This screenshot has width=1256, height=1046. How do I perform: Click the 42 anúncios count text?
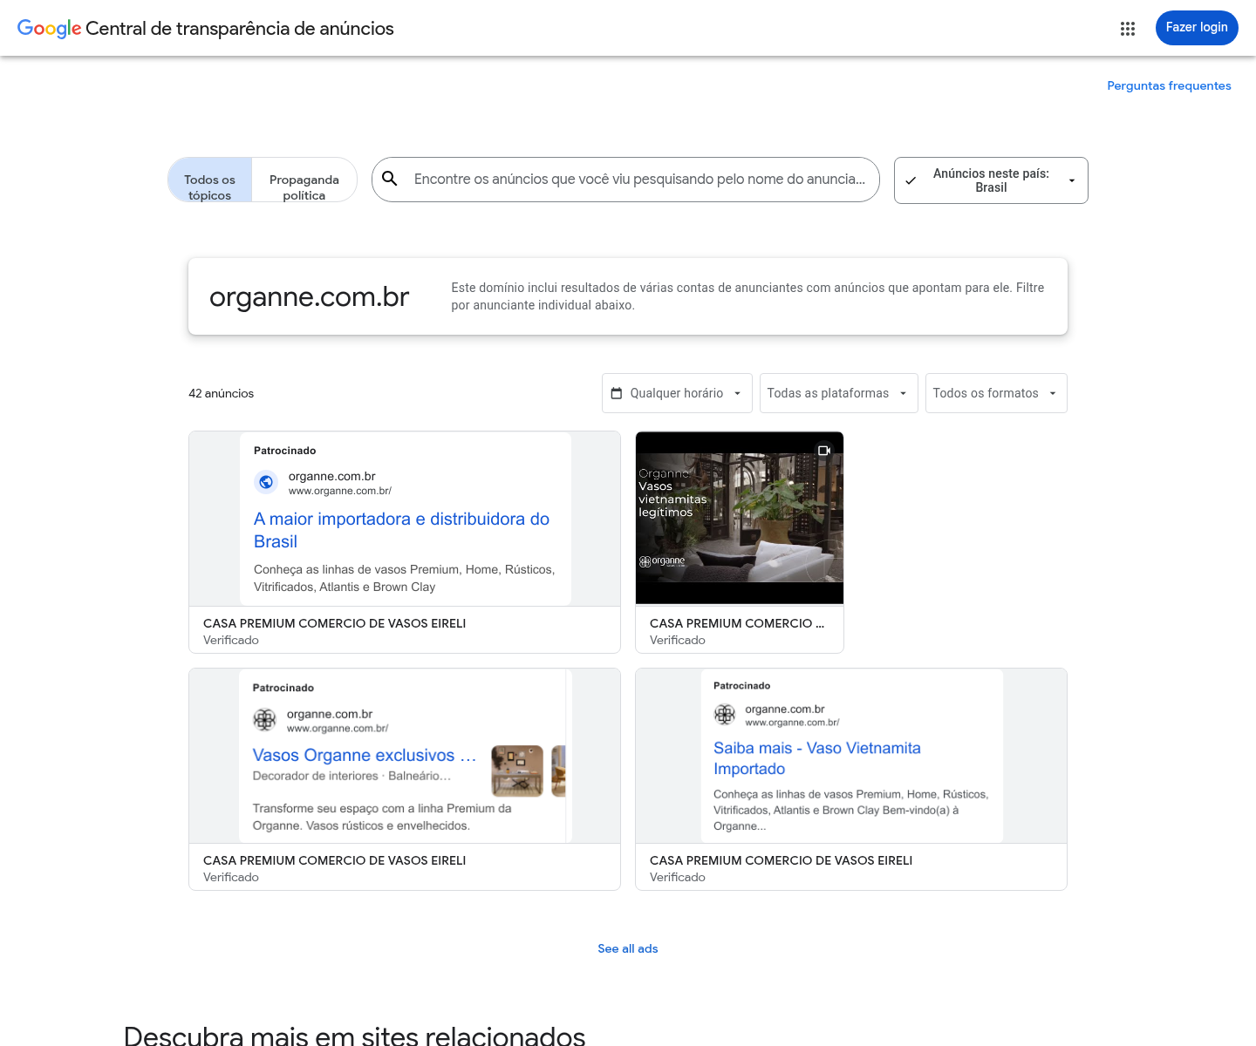coord(222,393)
